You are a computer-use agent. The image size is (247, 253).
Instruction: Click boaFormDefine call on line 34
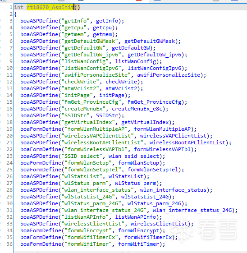point(41,231)
